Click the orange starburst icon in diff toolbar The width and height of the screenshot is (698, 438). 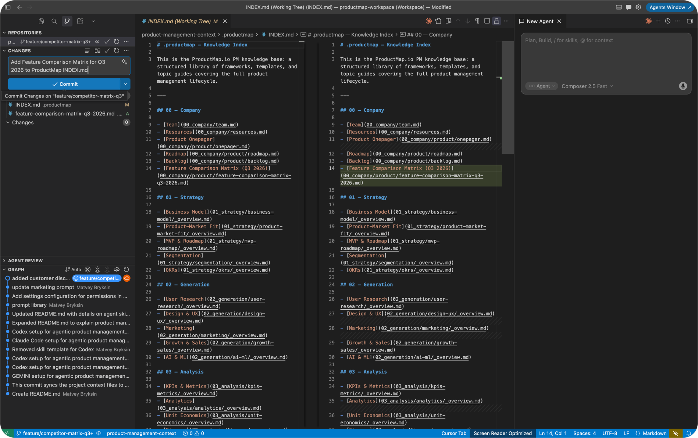[428, 21]
